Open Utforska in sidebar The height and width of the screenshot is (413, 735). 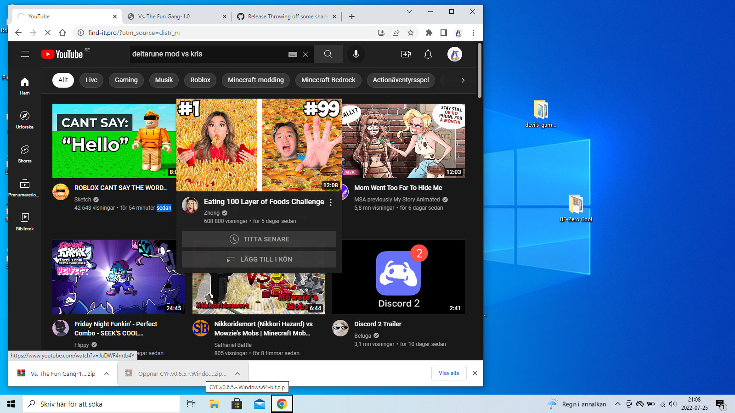[25, 120]
